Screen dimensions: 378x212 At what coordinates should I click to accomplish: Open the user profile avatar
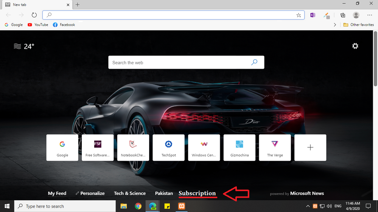(x=356, y=15)
